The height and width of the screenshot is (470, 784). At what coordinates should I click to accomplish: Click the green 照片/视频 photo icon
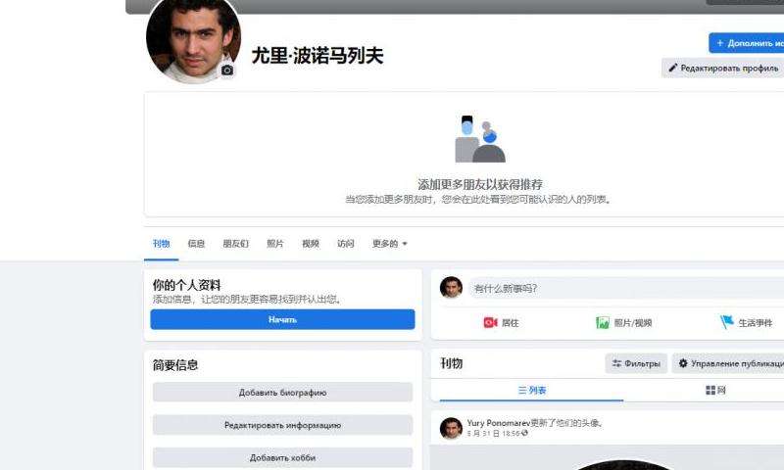[603, 322]
